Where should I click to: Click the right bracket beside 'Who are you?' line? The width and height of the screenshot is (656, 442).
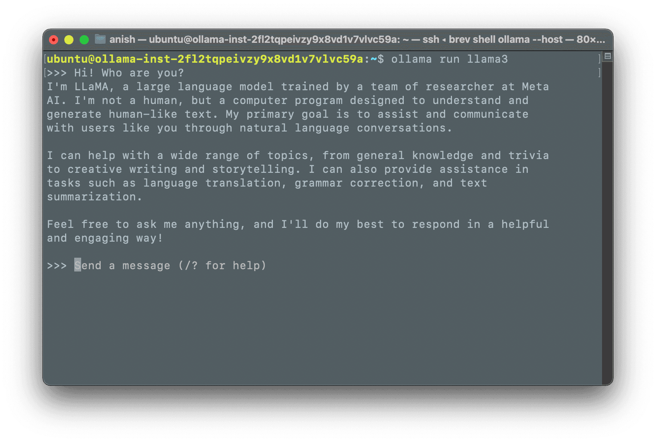pyautogui.click(x=599, y=73)
